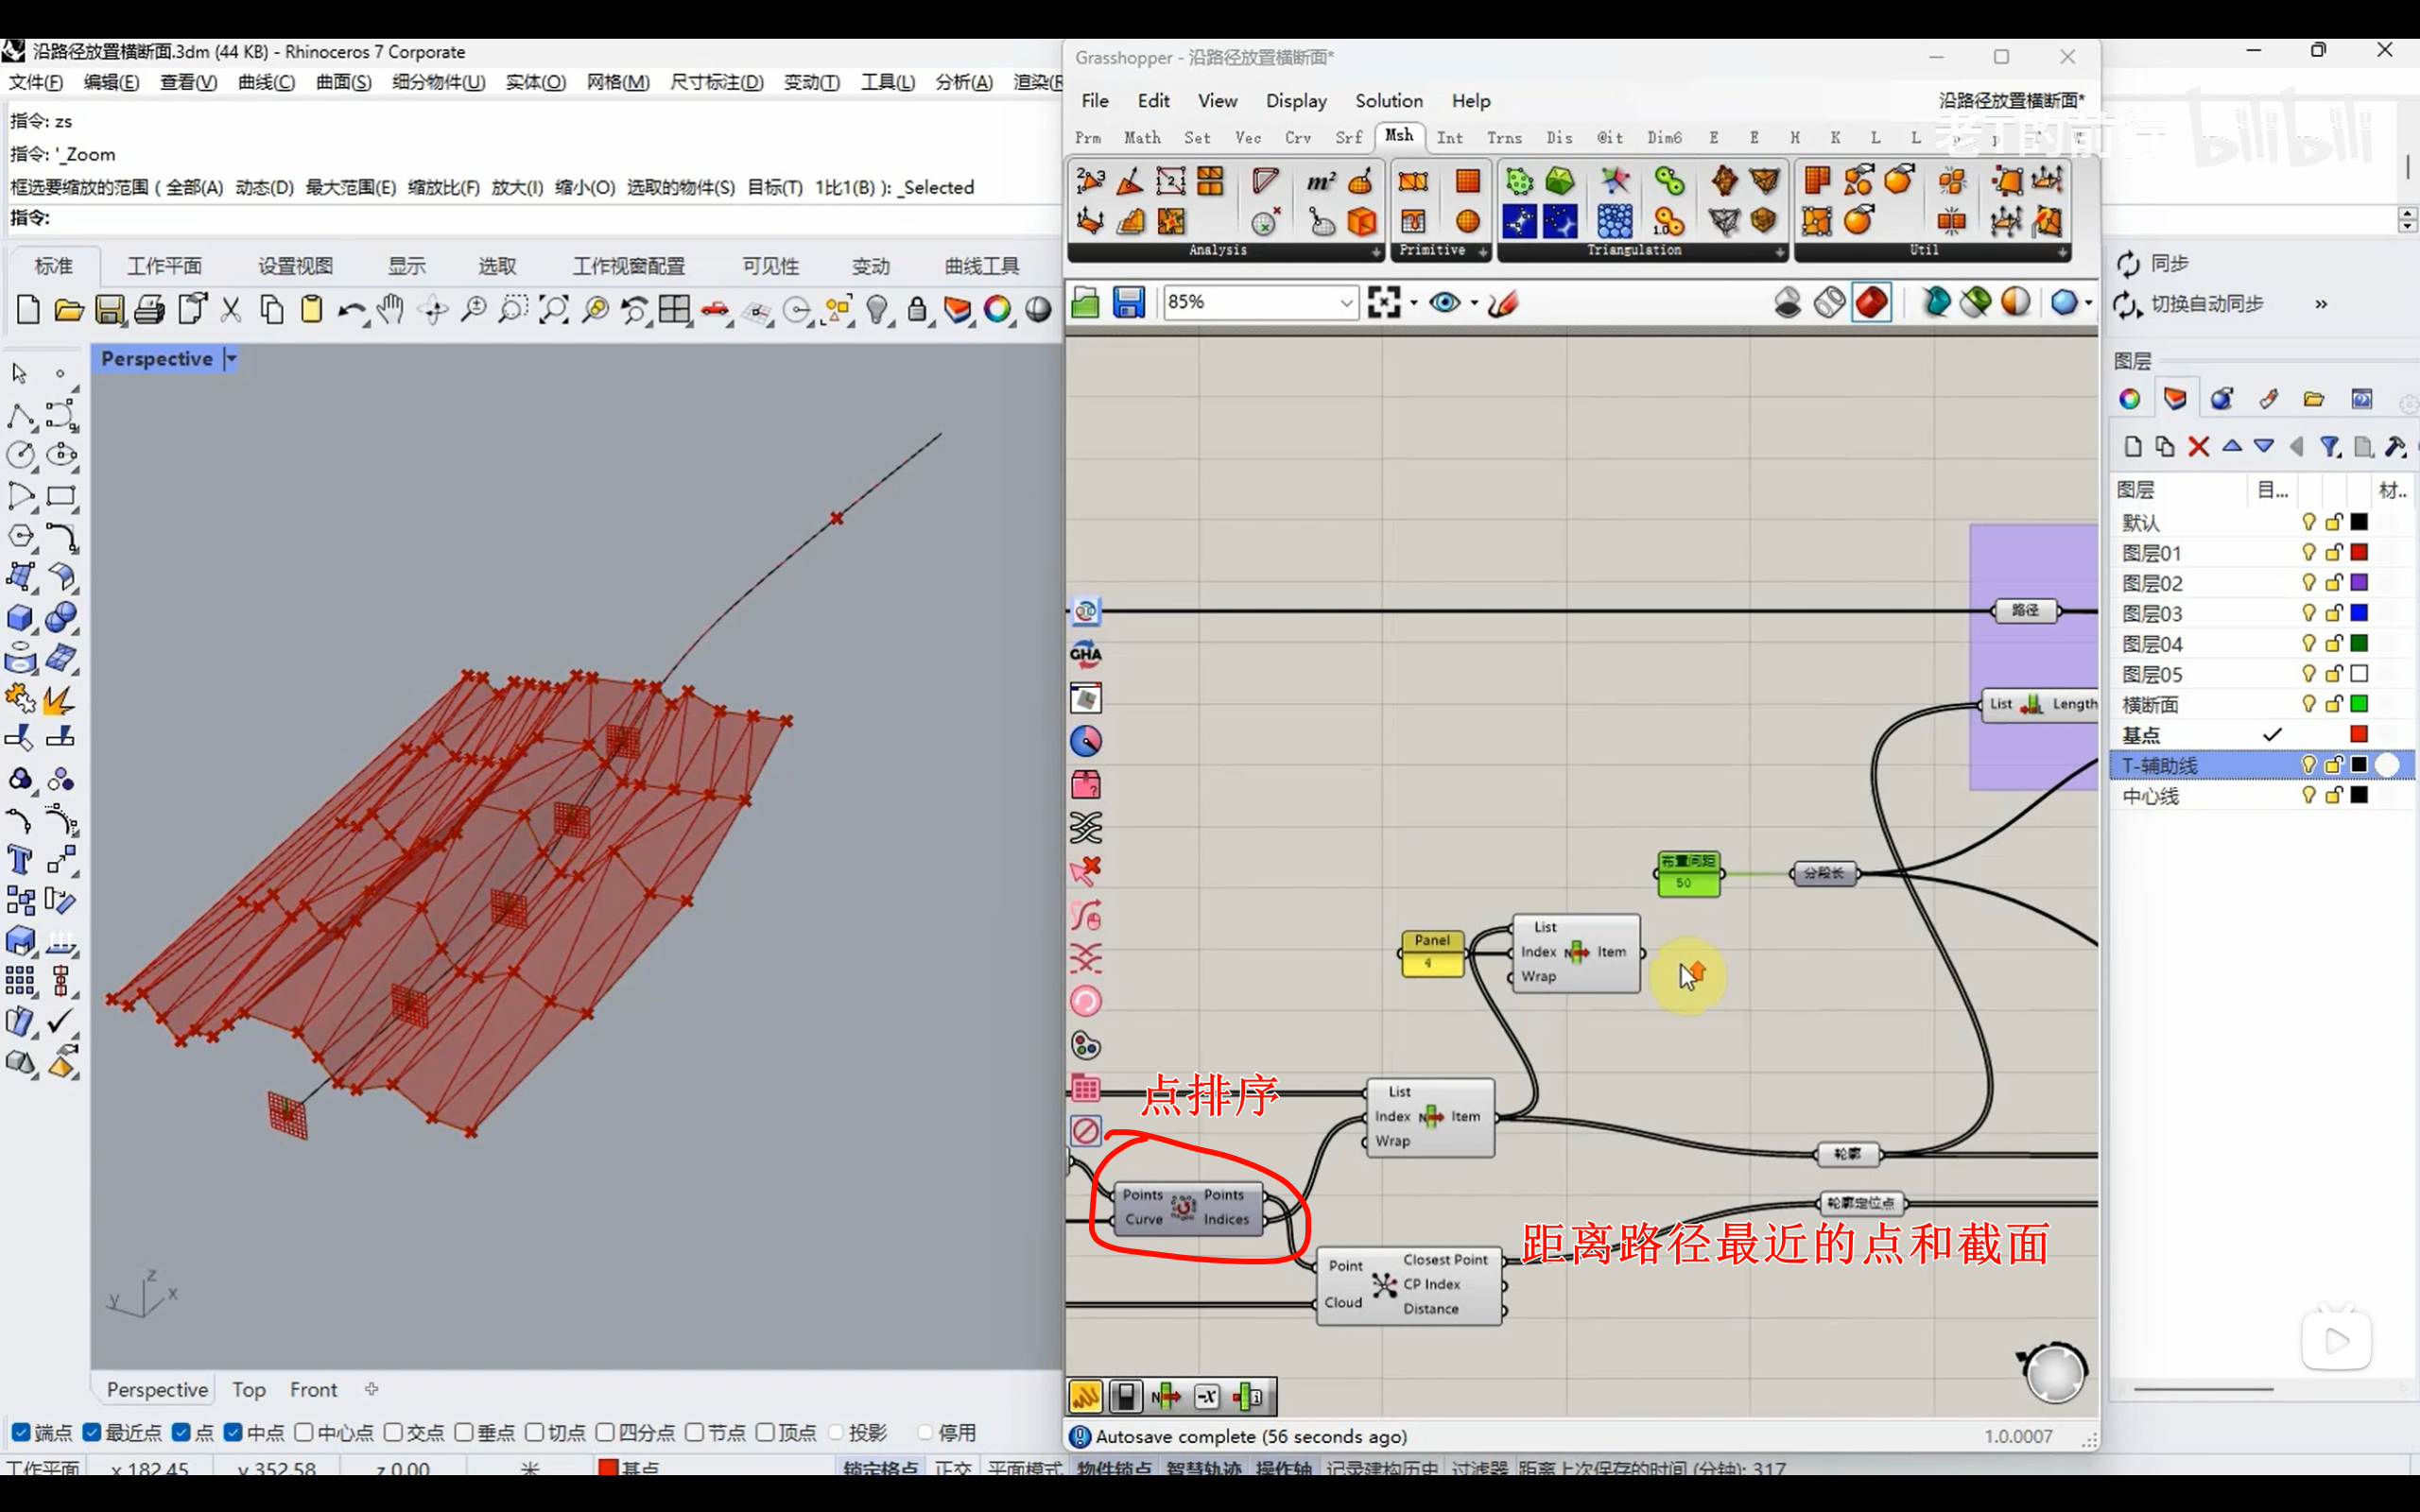This screenshot has width=2420, height=1512.
Task: Open the 85% zoom level dropdown
Action: pyautogui.click(x=1346, y=302)
